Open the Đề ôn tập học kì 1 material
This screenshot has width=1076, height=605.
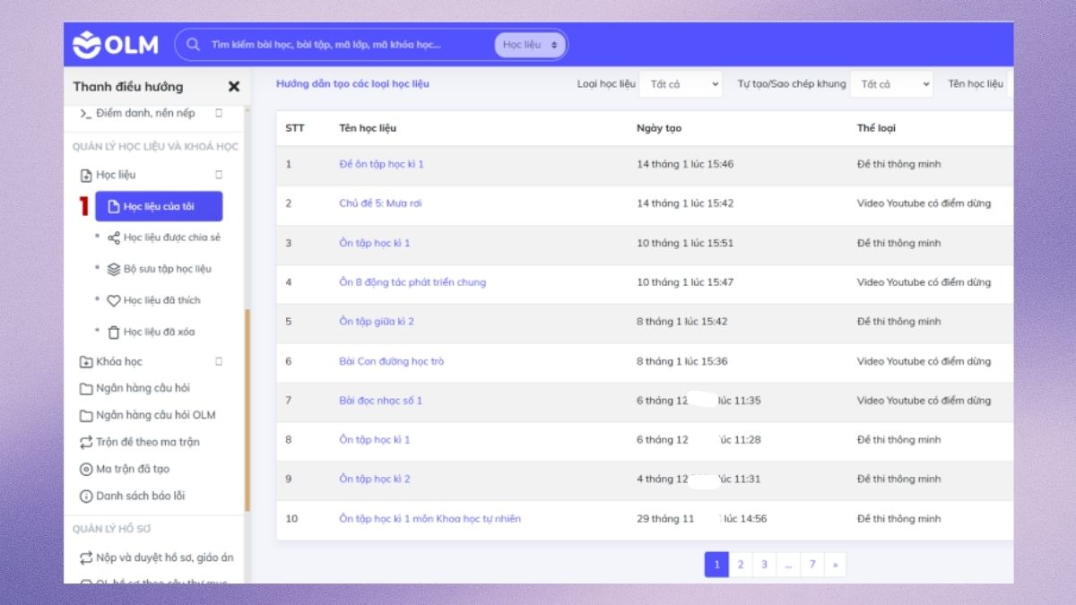[x=381, y=164]
